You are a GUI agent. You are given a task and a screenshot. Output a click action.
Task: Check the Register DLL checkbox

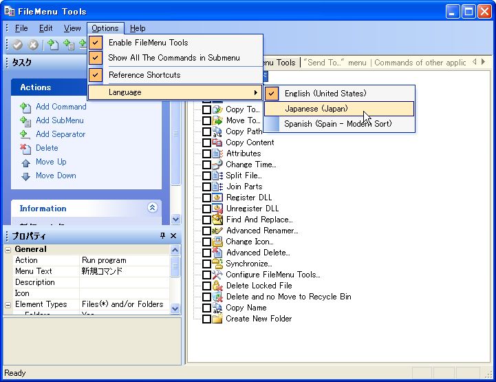pos(206,198)
